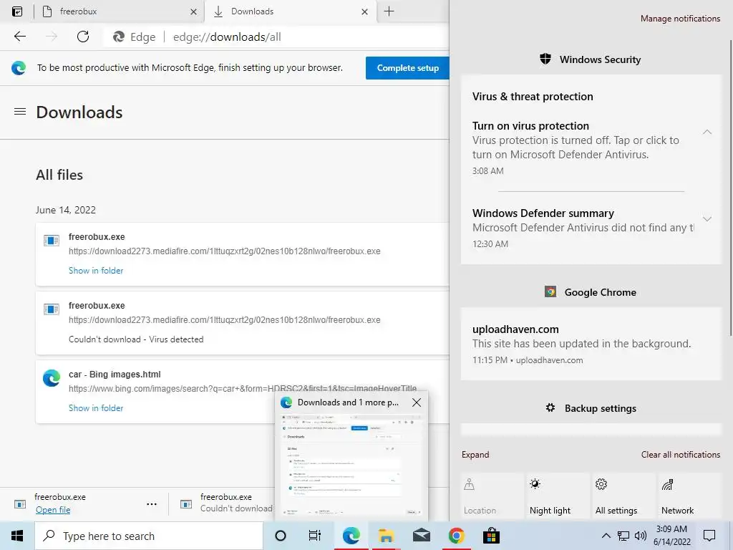Collapse the Turn on virus protection notification
Screen dimensions: 733x550
click(x=707, y=132)
